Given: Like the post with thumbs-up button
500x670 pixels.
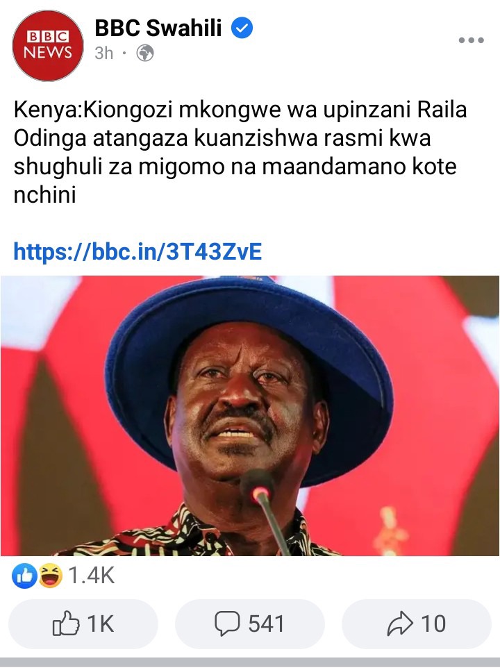Looking at the screenshot, I should point(83,624).
